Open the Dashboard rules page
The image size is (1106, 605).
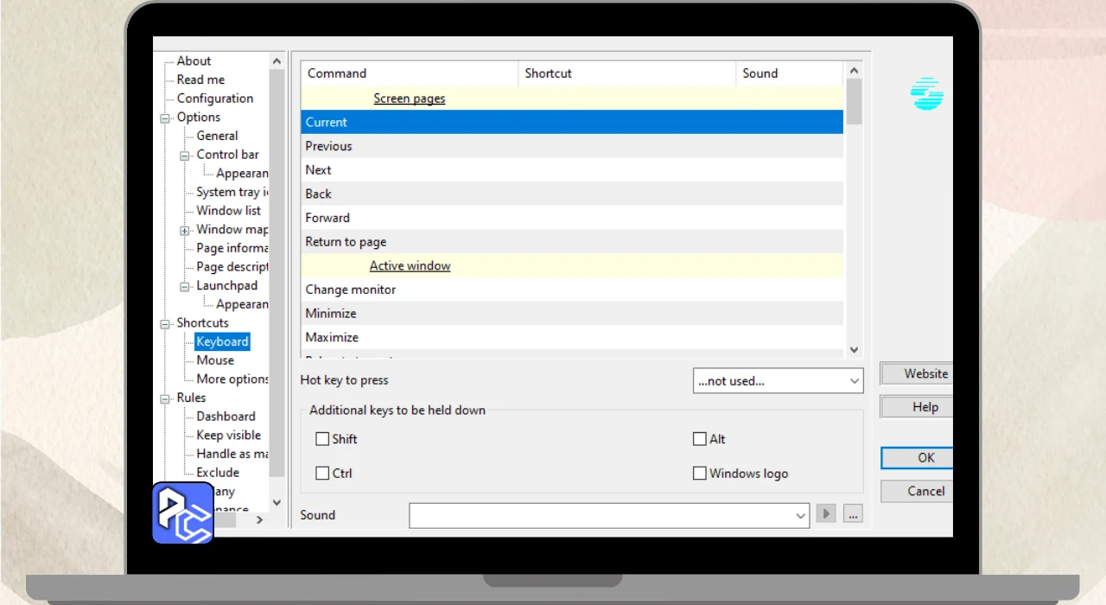tap(226, 417)
